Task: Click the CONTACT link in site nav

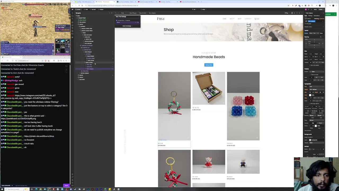Action: [248, 19]
